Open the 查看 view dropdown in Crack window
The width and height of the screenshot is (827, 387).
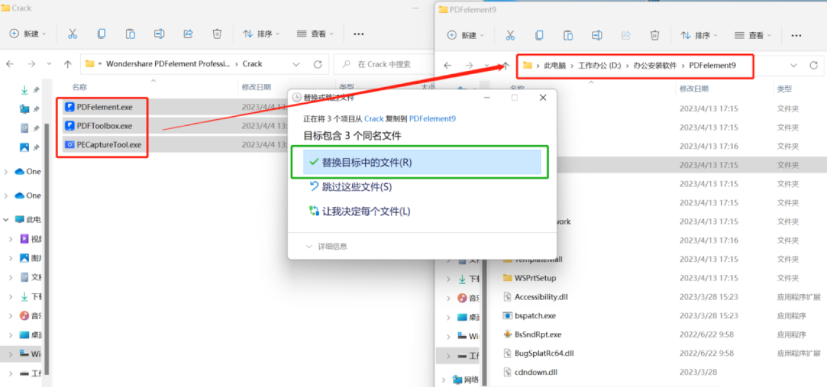[315, 34]
